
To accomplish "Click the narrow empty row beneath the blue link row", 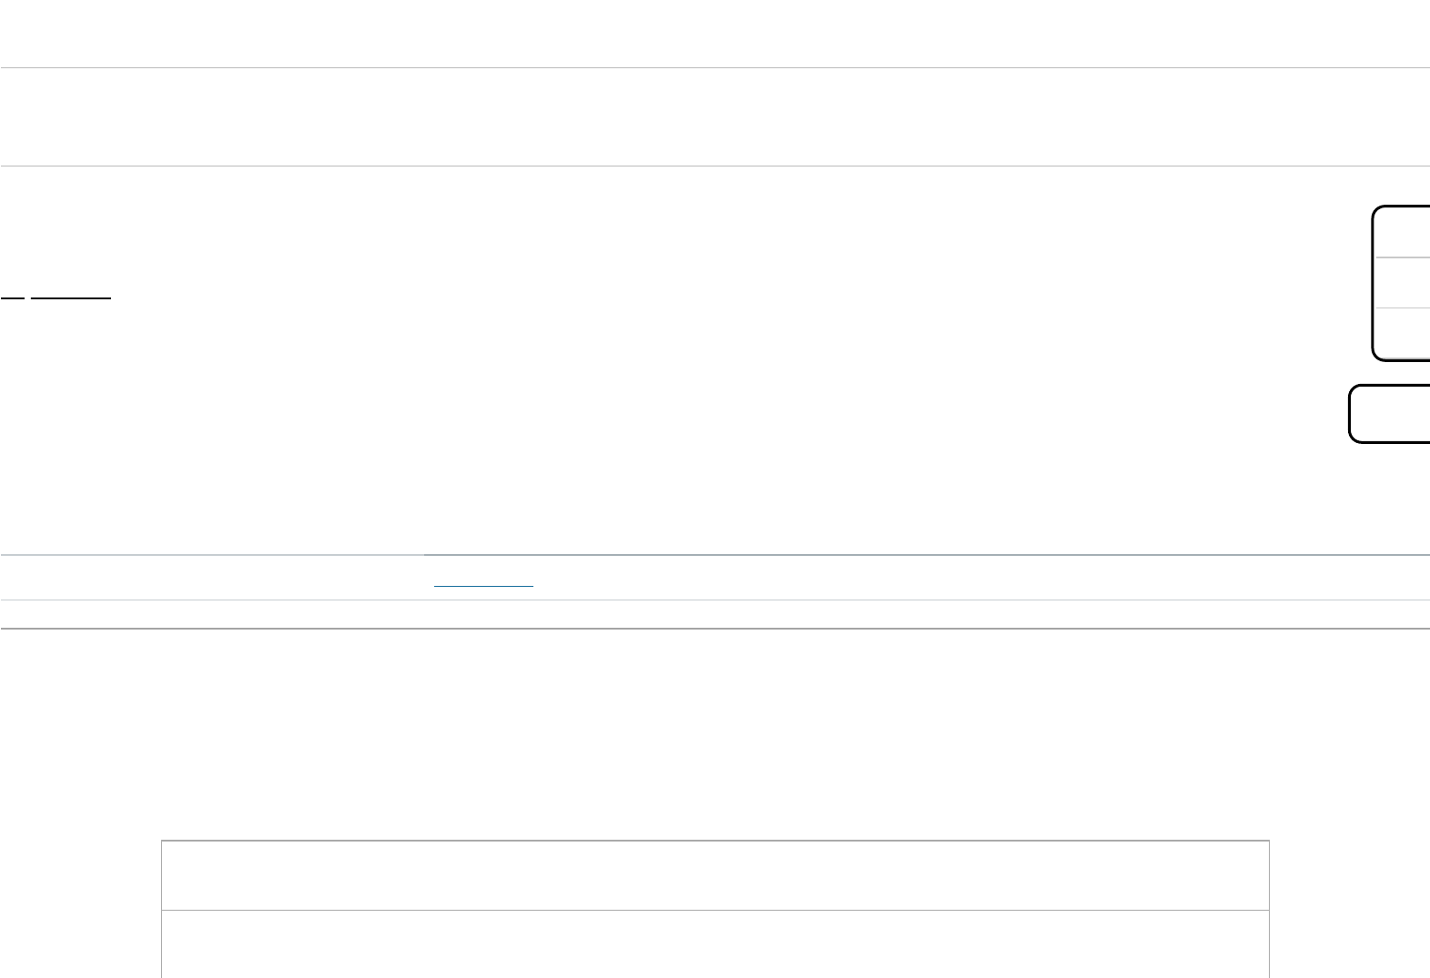I will point(715,614).
